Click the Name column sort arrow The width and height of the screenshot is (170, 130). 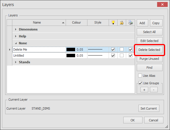(63, 23)
